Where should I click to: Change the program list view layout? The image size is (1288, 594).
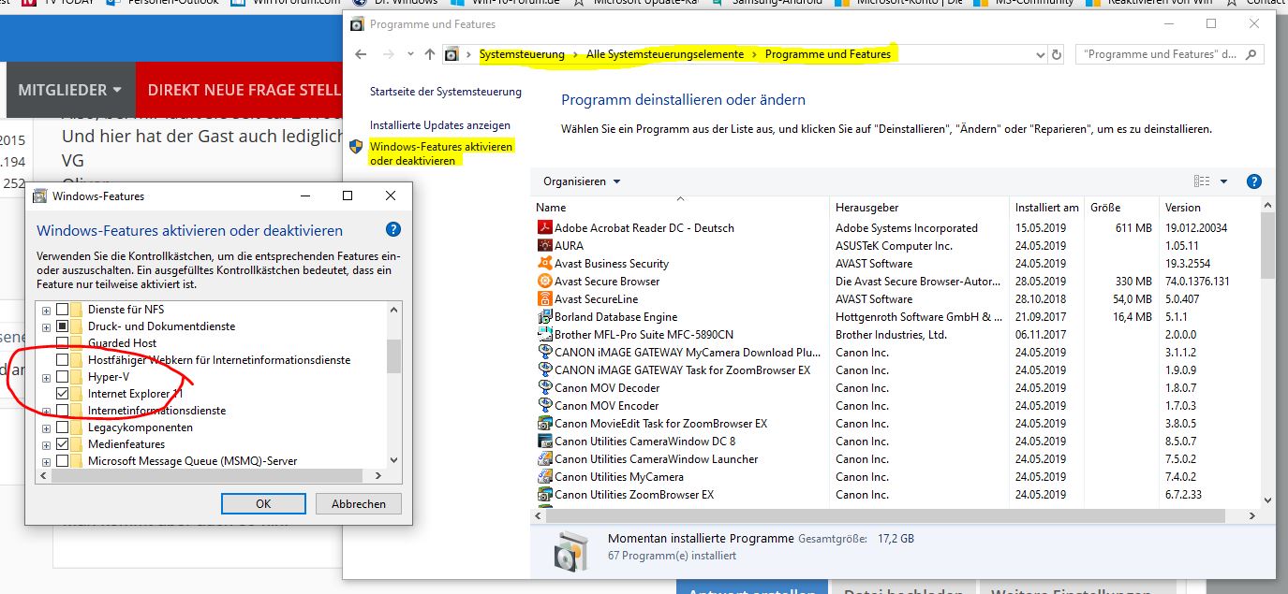click(1202, 181)
